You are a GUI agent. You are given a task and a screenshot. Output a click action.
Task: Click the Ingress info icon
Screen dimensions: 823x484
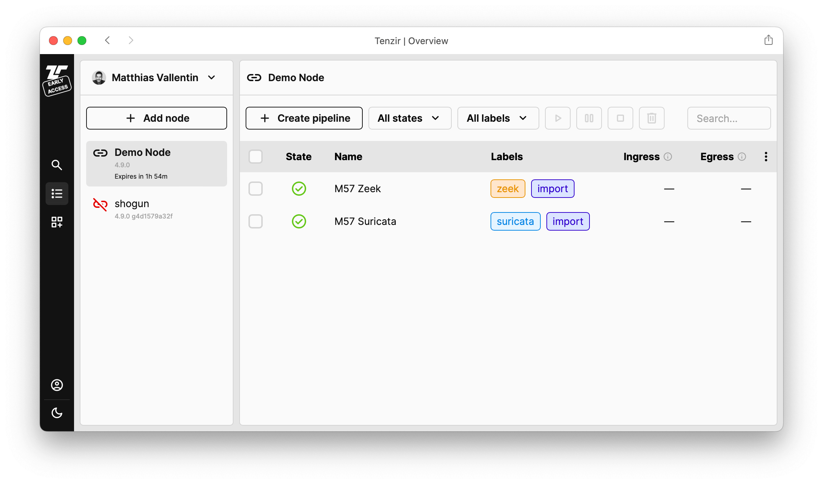point(668,157)
